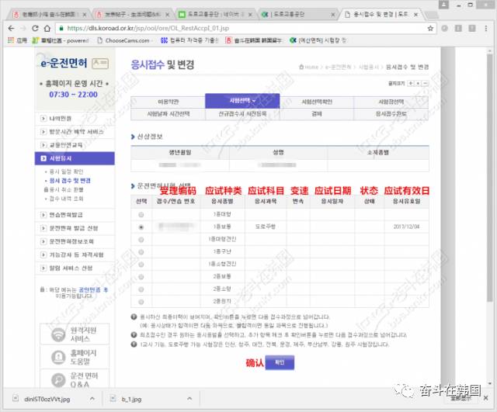Click the 2017/12/04 validity date cell
The height and width of the screenshot is (412, 497).
coord(406,227)
